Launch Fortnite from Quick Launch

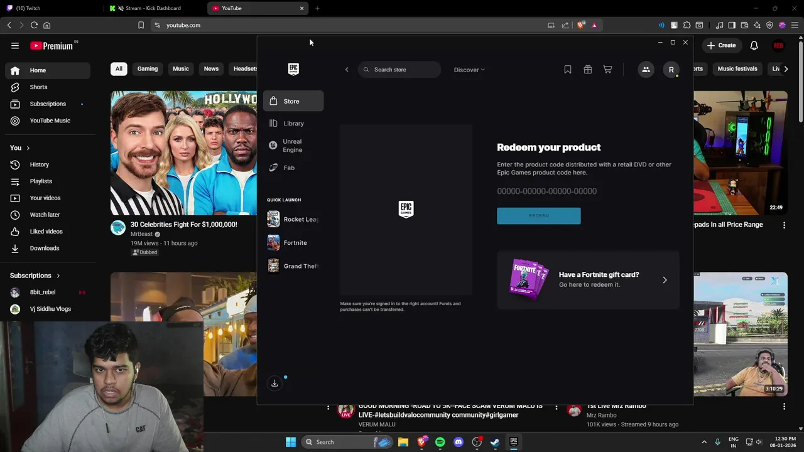293,242
